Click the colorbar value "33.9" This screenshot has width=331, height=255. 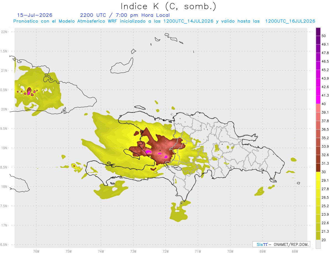325,146
